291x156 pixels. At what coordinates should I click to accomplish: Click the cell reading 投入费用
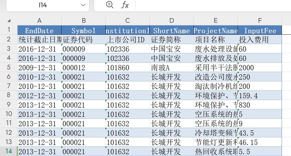pyautogui.click(x=260, y=39)
